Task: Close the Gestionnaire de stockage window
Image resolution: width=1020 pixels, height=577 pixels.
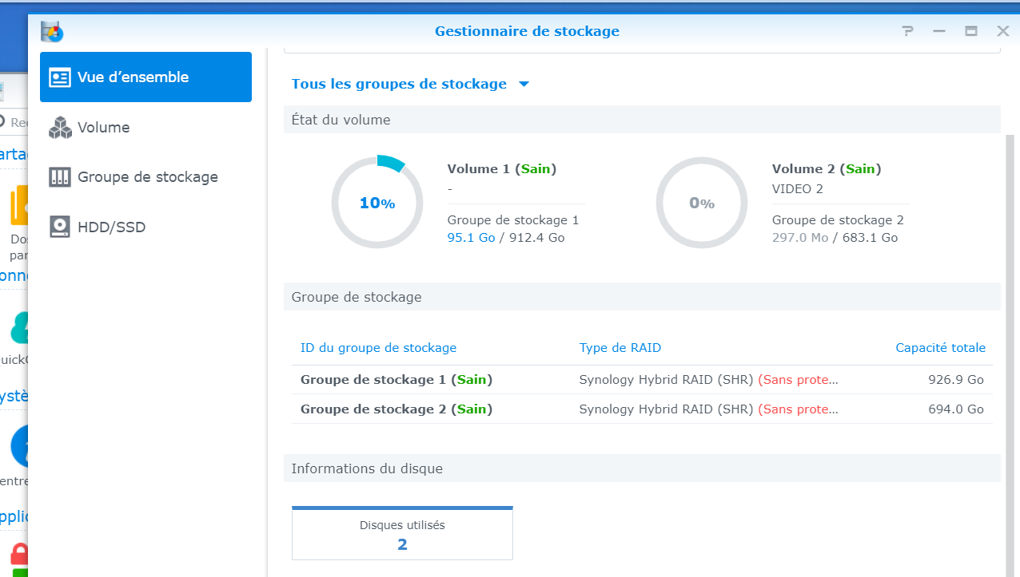Action: tap(1003, 31)
